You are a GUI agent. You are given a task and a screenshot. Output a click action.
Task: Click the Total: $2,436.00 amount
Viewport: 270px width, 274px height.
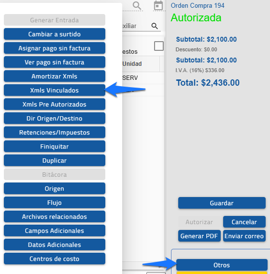[208, 82]
